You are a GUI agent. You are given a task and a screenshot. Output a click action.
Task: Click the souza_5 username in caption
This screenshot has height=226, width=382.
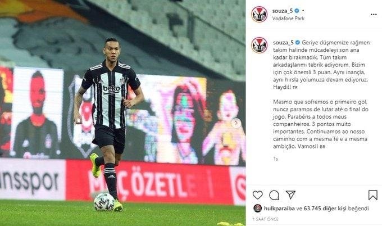click(x=283, y=42)
